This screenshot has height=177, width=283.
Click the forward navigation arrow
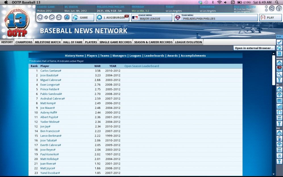pyautogui.click(x=52, y=18)
